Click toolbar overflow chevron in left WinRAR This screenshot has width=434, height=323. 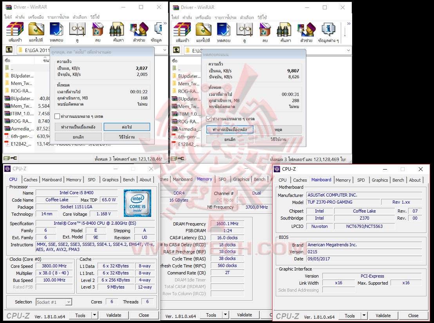pyautogui.click(x=165, y=23)
